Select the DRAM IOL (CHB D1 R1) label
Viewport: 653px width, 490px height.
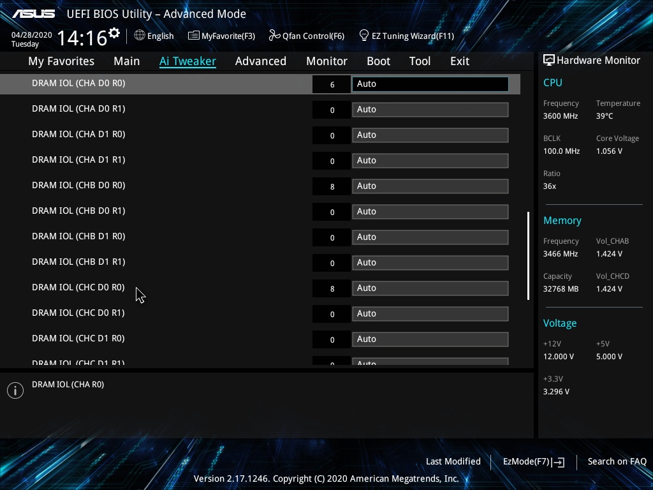[78, 262]
